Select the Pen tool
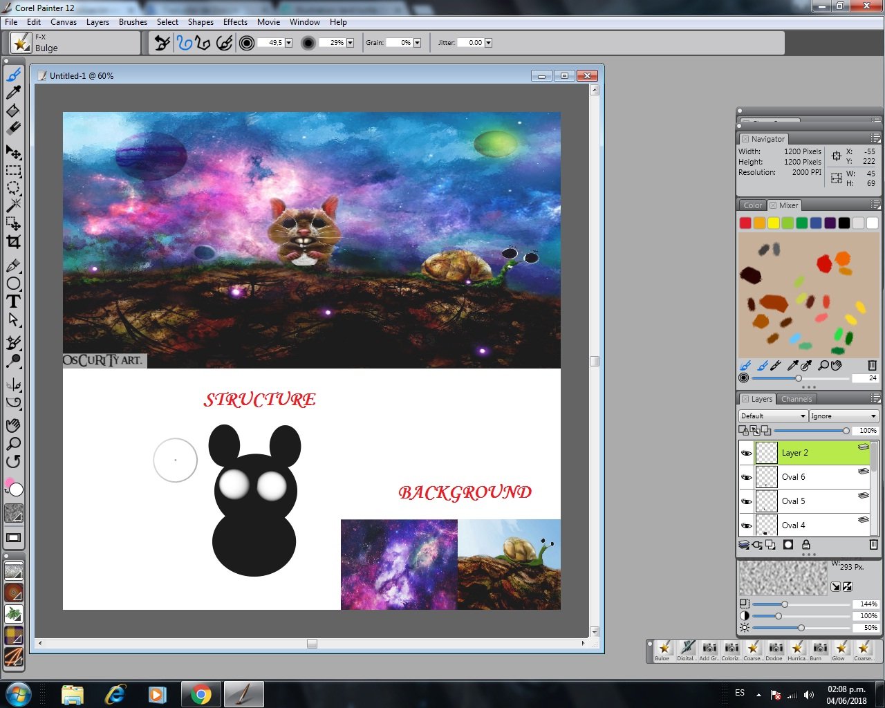This screenshot has height=708, width=885. tap(13, 265)
